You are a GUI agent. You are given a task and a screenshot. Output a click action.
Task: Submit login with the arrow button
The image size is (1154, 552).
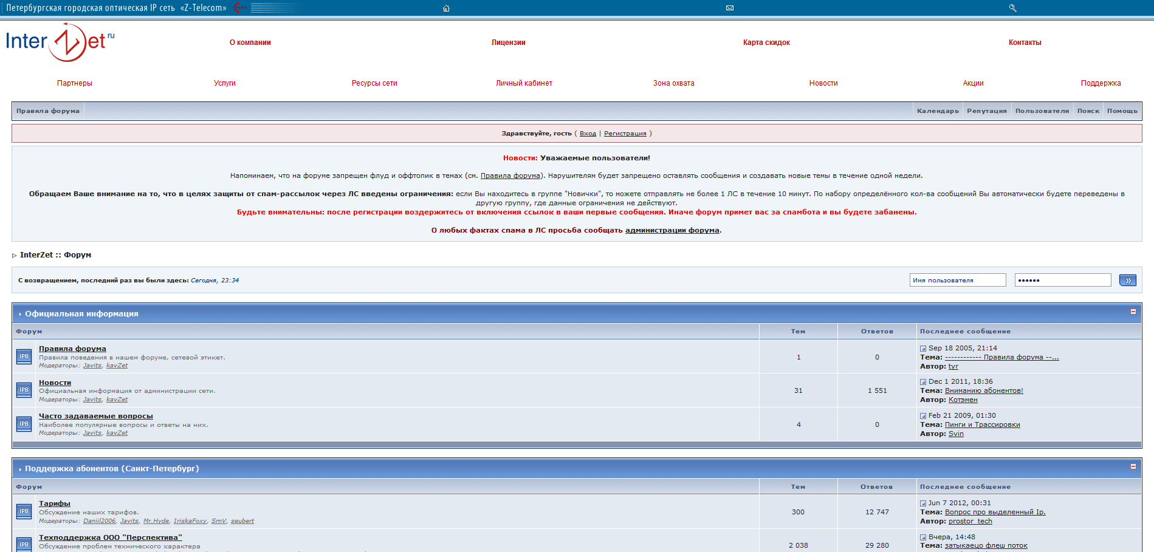[x=1127, y=281]
